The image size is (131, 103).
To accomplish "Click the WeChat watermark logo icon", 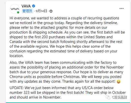I will pos(108,97).
